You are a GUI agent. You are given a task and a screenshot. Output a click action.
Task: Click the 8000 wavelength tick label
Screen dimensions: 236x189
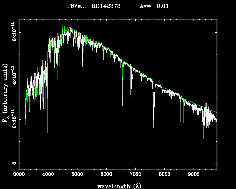[x=164, y=175]
